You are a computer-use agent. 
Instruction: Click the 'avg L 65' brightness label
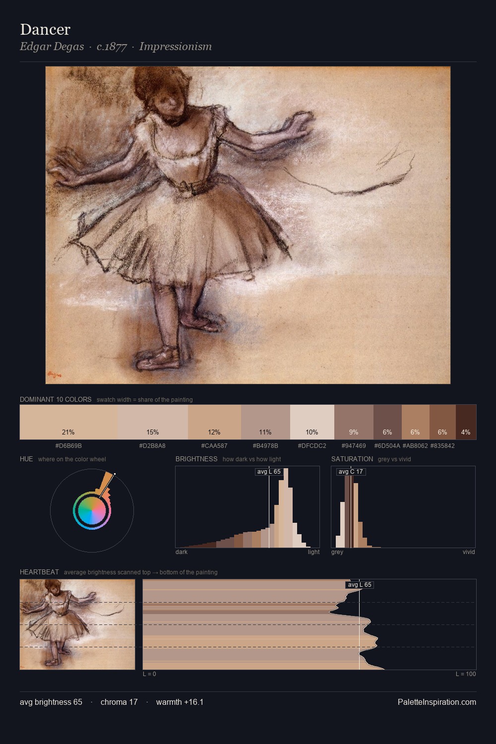coord(269,472)
